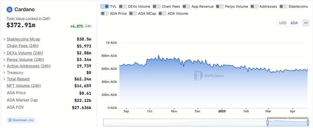
Task: Click the DefiLlama watermark logo
Action: coord(199,75)
